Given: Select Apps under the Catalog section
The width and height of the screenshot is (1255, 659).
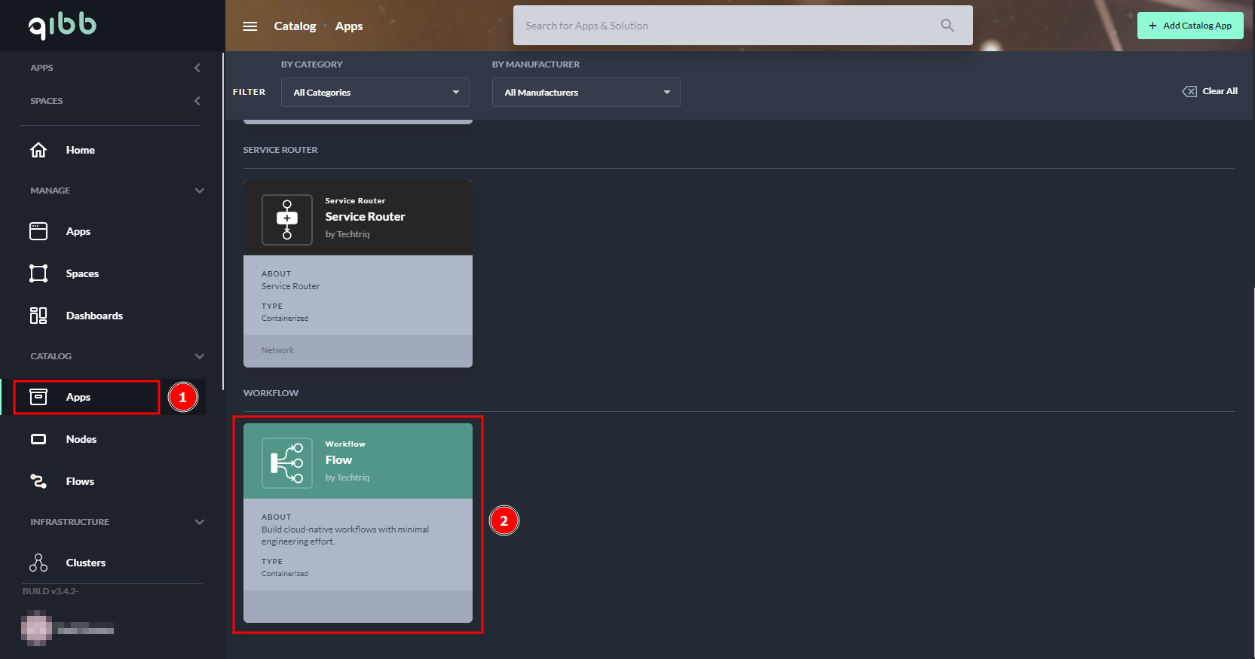Looking at the screenshot, I should point(78,397).
